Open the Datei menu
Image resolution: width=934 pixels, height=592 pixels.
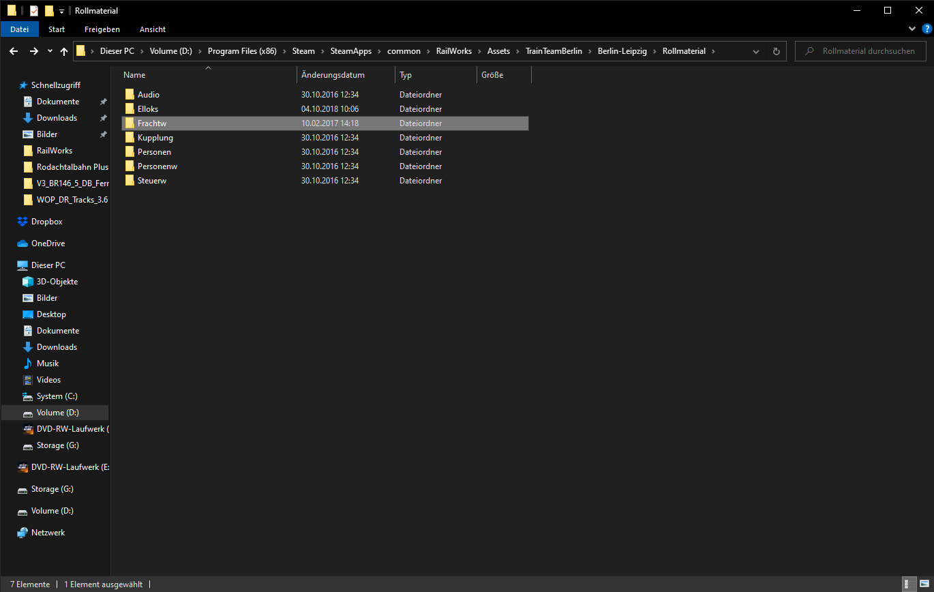[20, 29]
